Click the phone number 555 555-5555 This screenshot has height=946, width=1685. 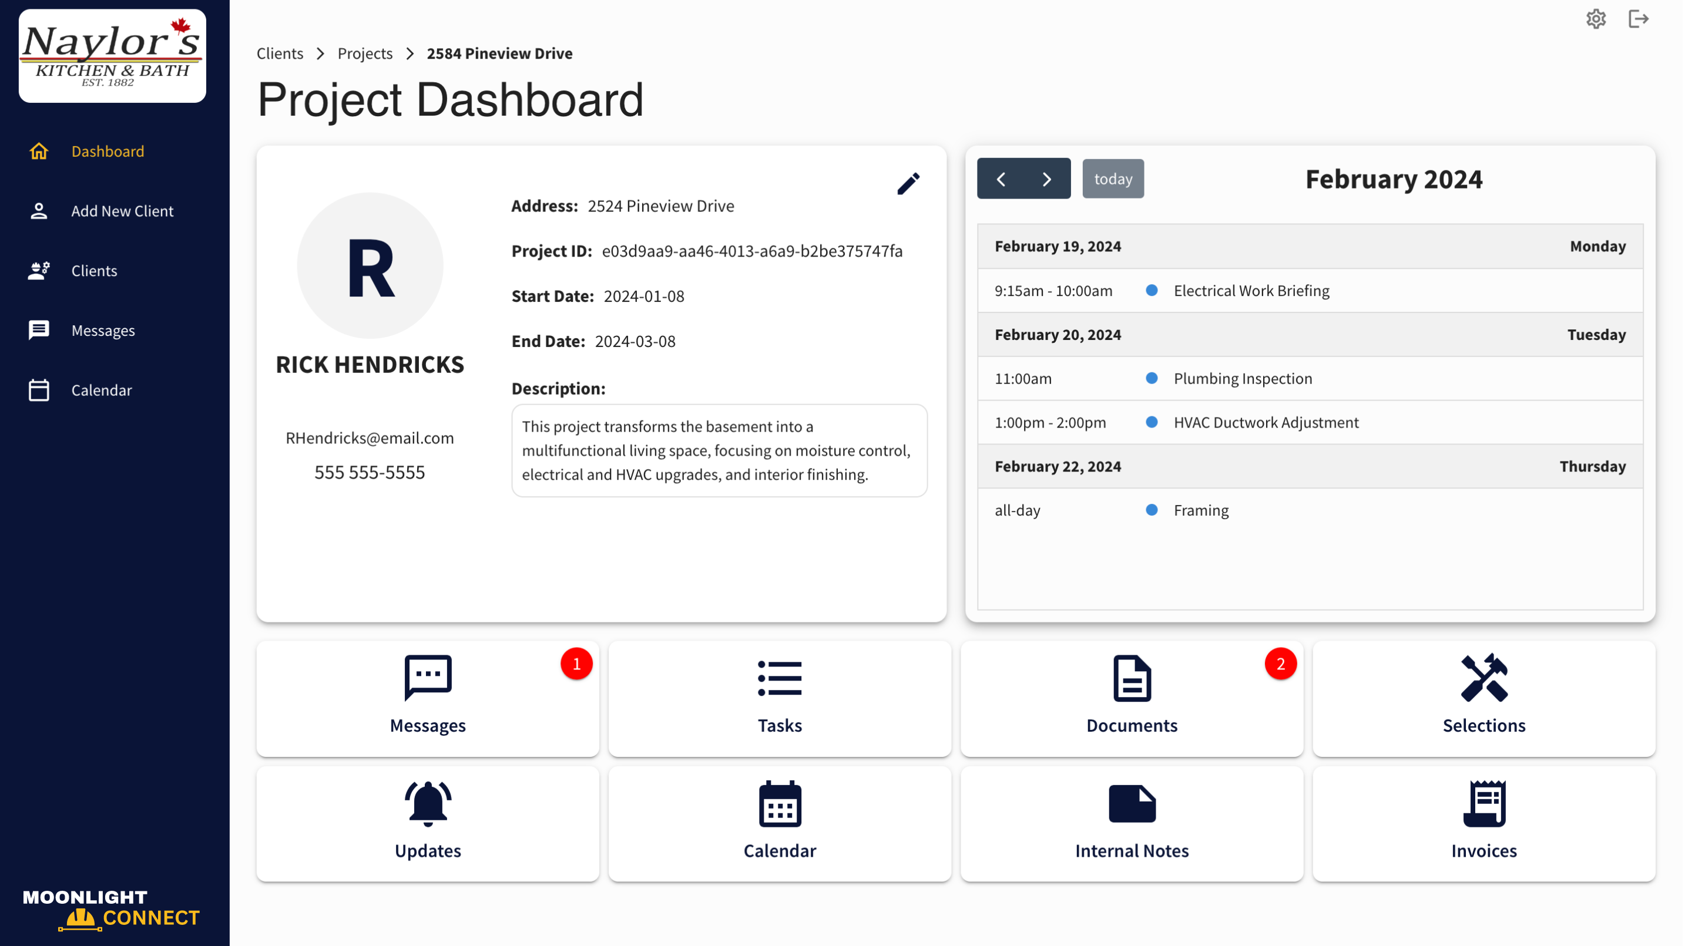(370, 472)
